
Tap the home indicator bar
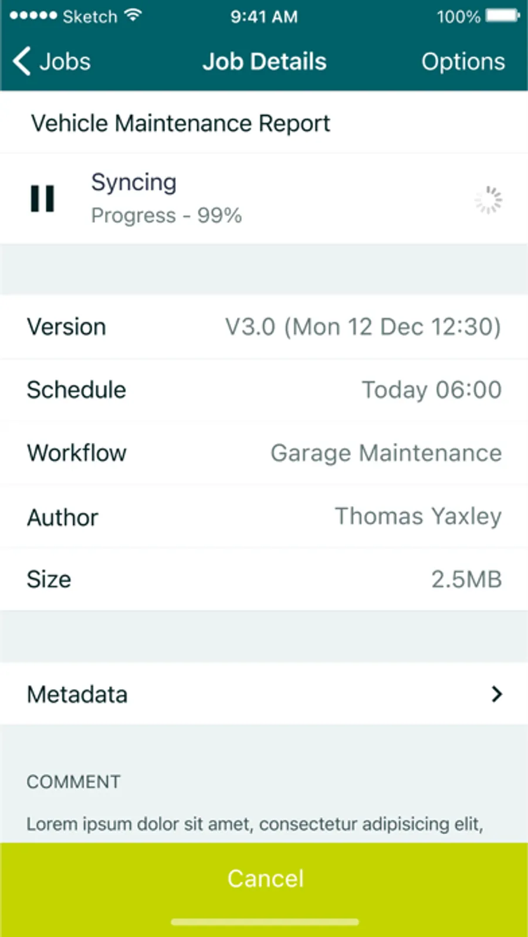[265, 922]
